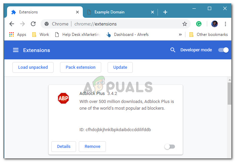The height and width of the screenshot is (162, 235).
Task: Minimize the Chrome window
Action: click(194, 8)
